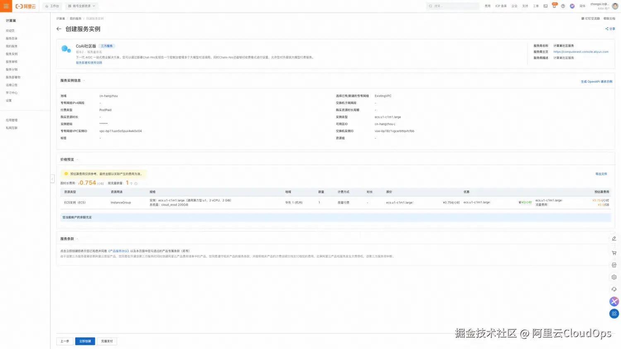Expand the 账号全部资源 dropdown
621x349 pixels.
click(82, 6)
